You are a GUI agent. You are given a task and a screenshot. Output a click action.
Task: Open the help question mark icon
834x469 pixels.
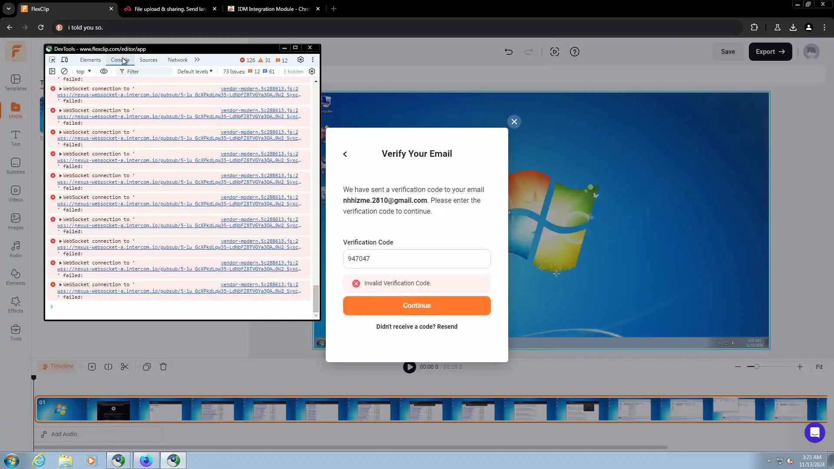[574, 52]
